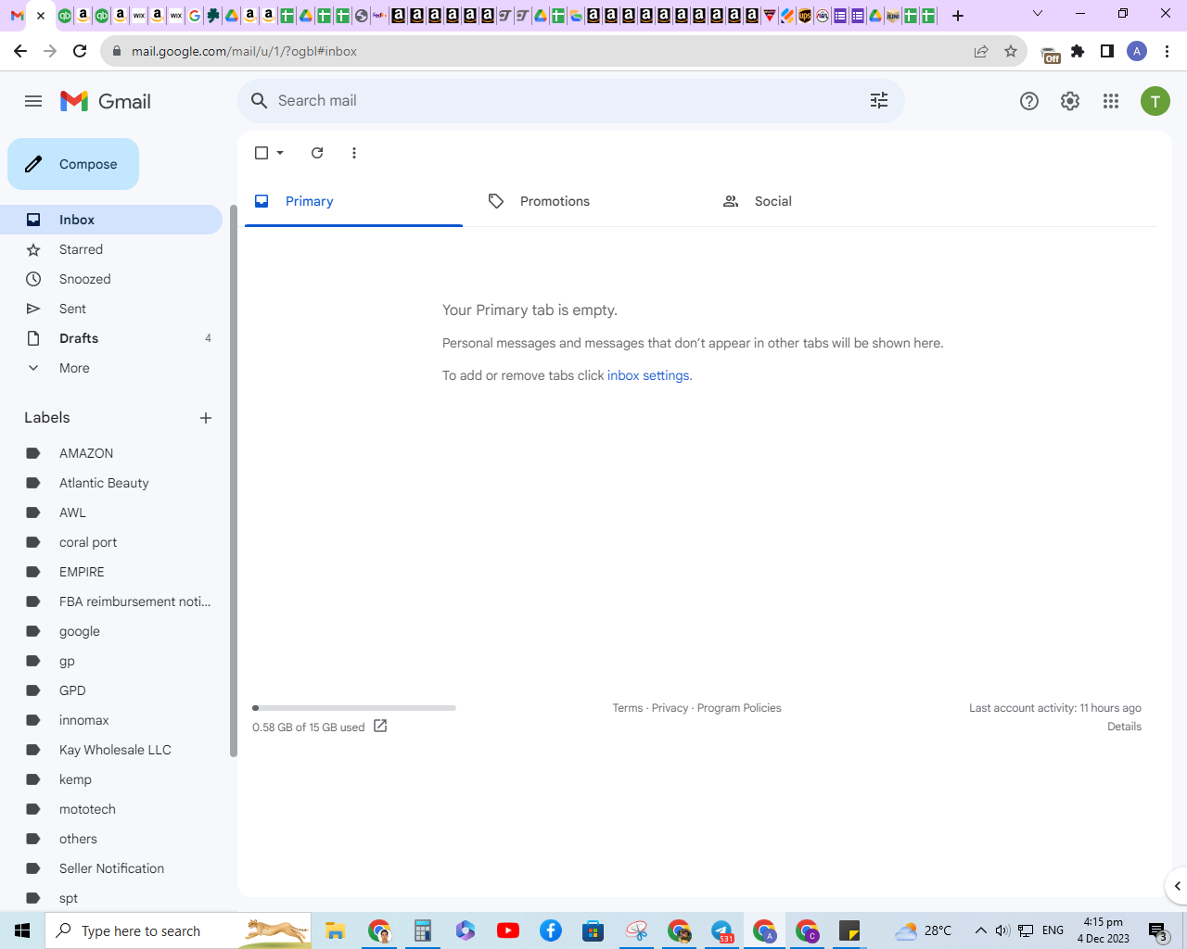Open the More options menu above tabs
1187x949 pixels.
pos(354,153)
